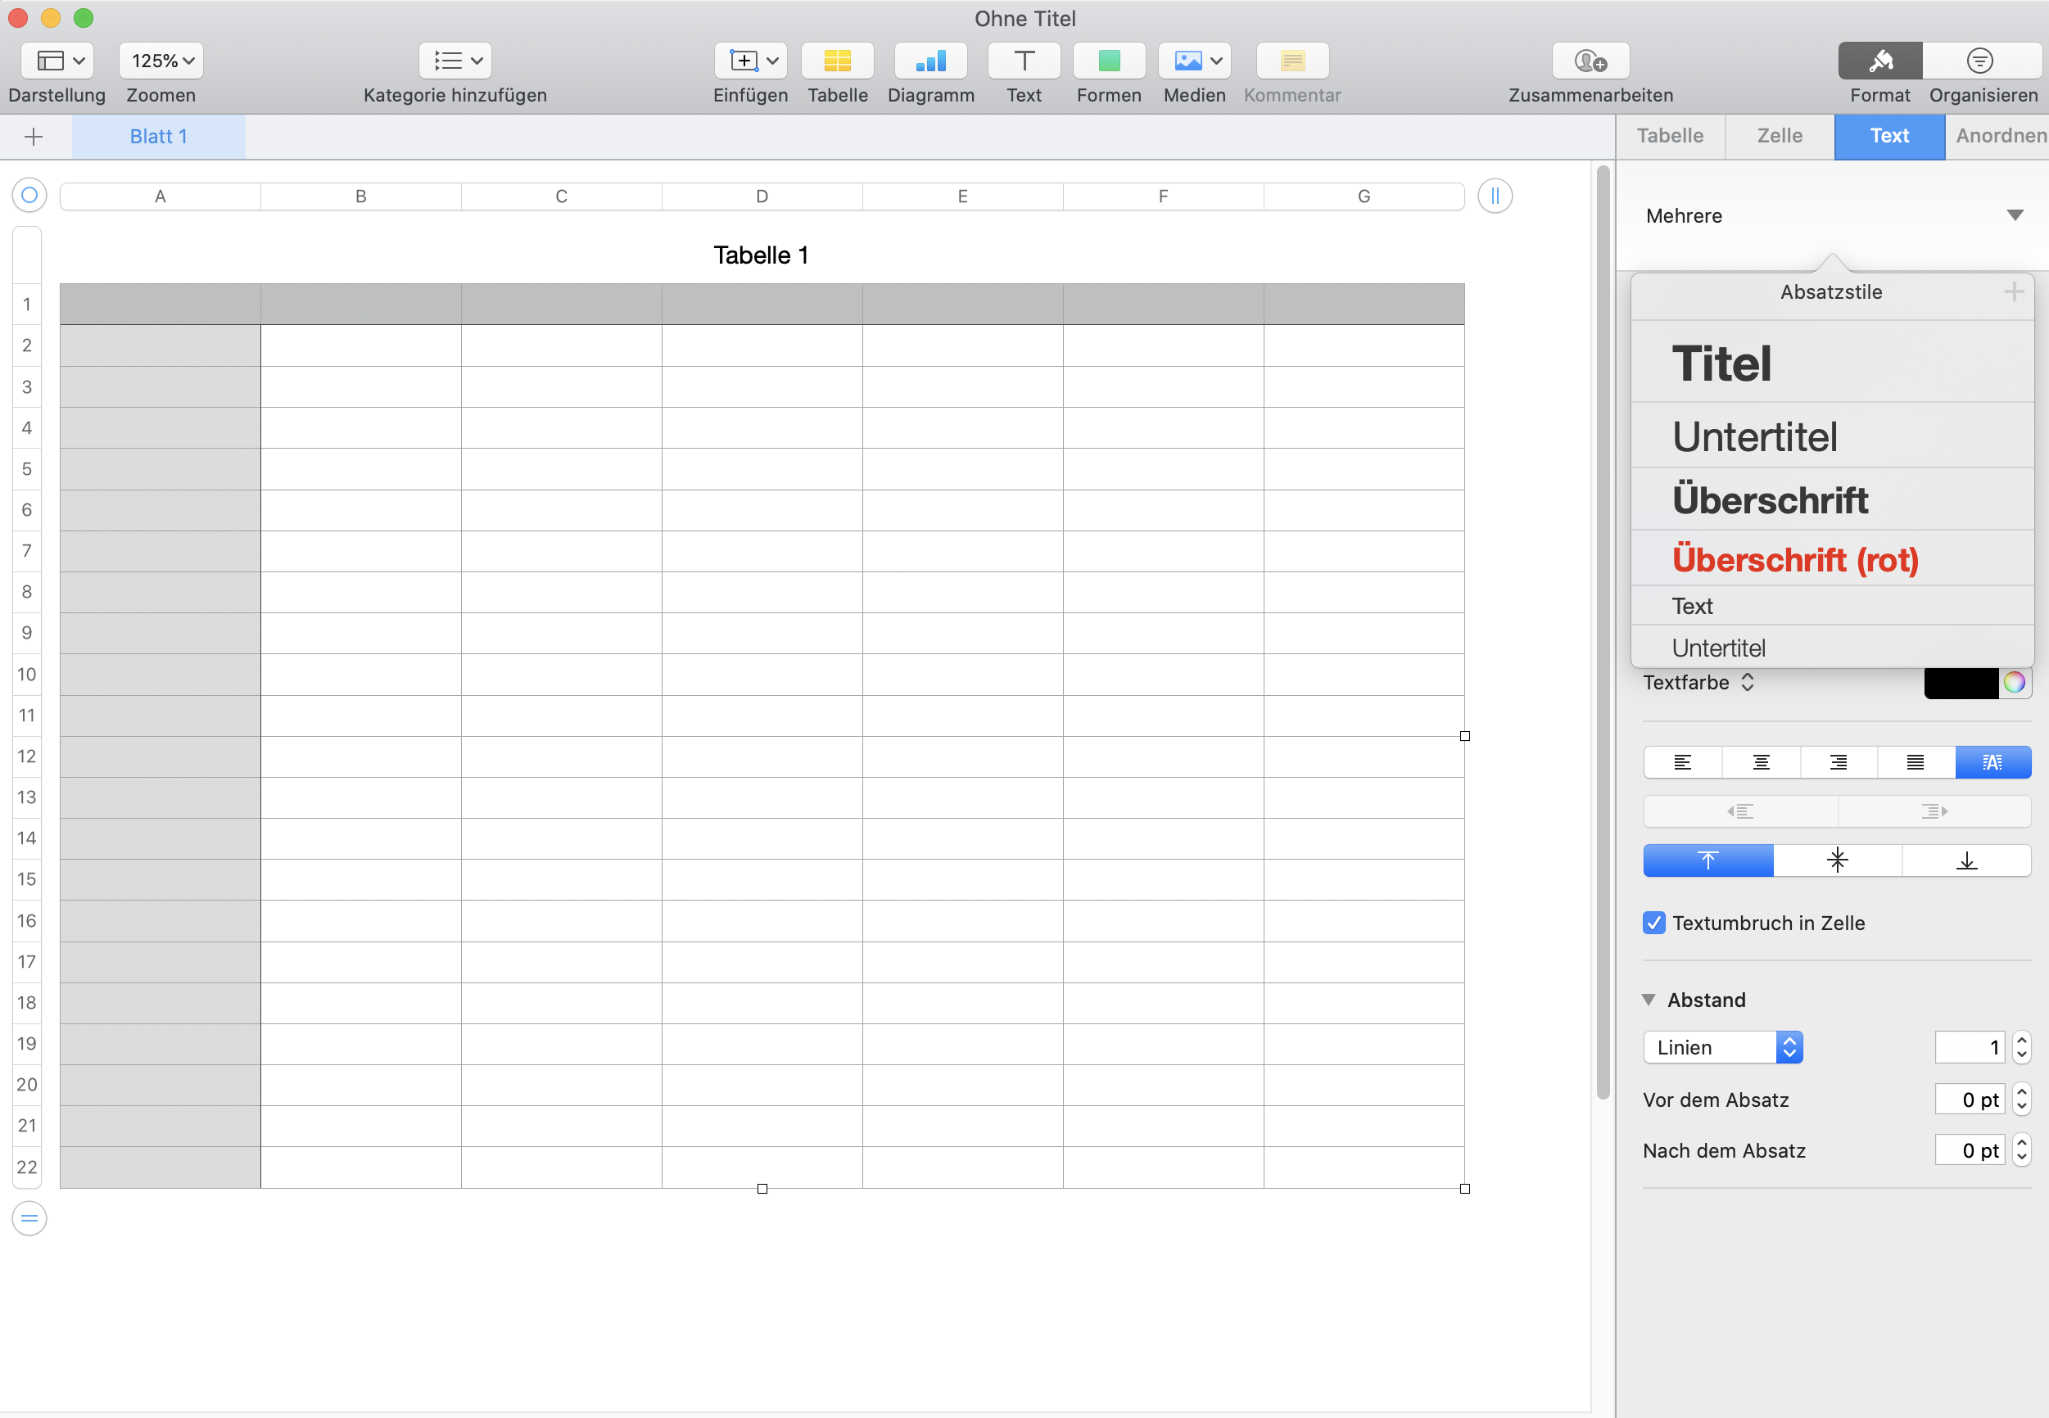
Task: Open the 125% zoom dropdown
Action: click(x=161, y=61)
